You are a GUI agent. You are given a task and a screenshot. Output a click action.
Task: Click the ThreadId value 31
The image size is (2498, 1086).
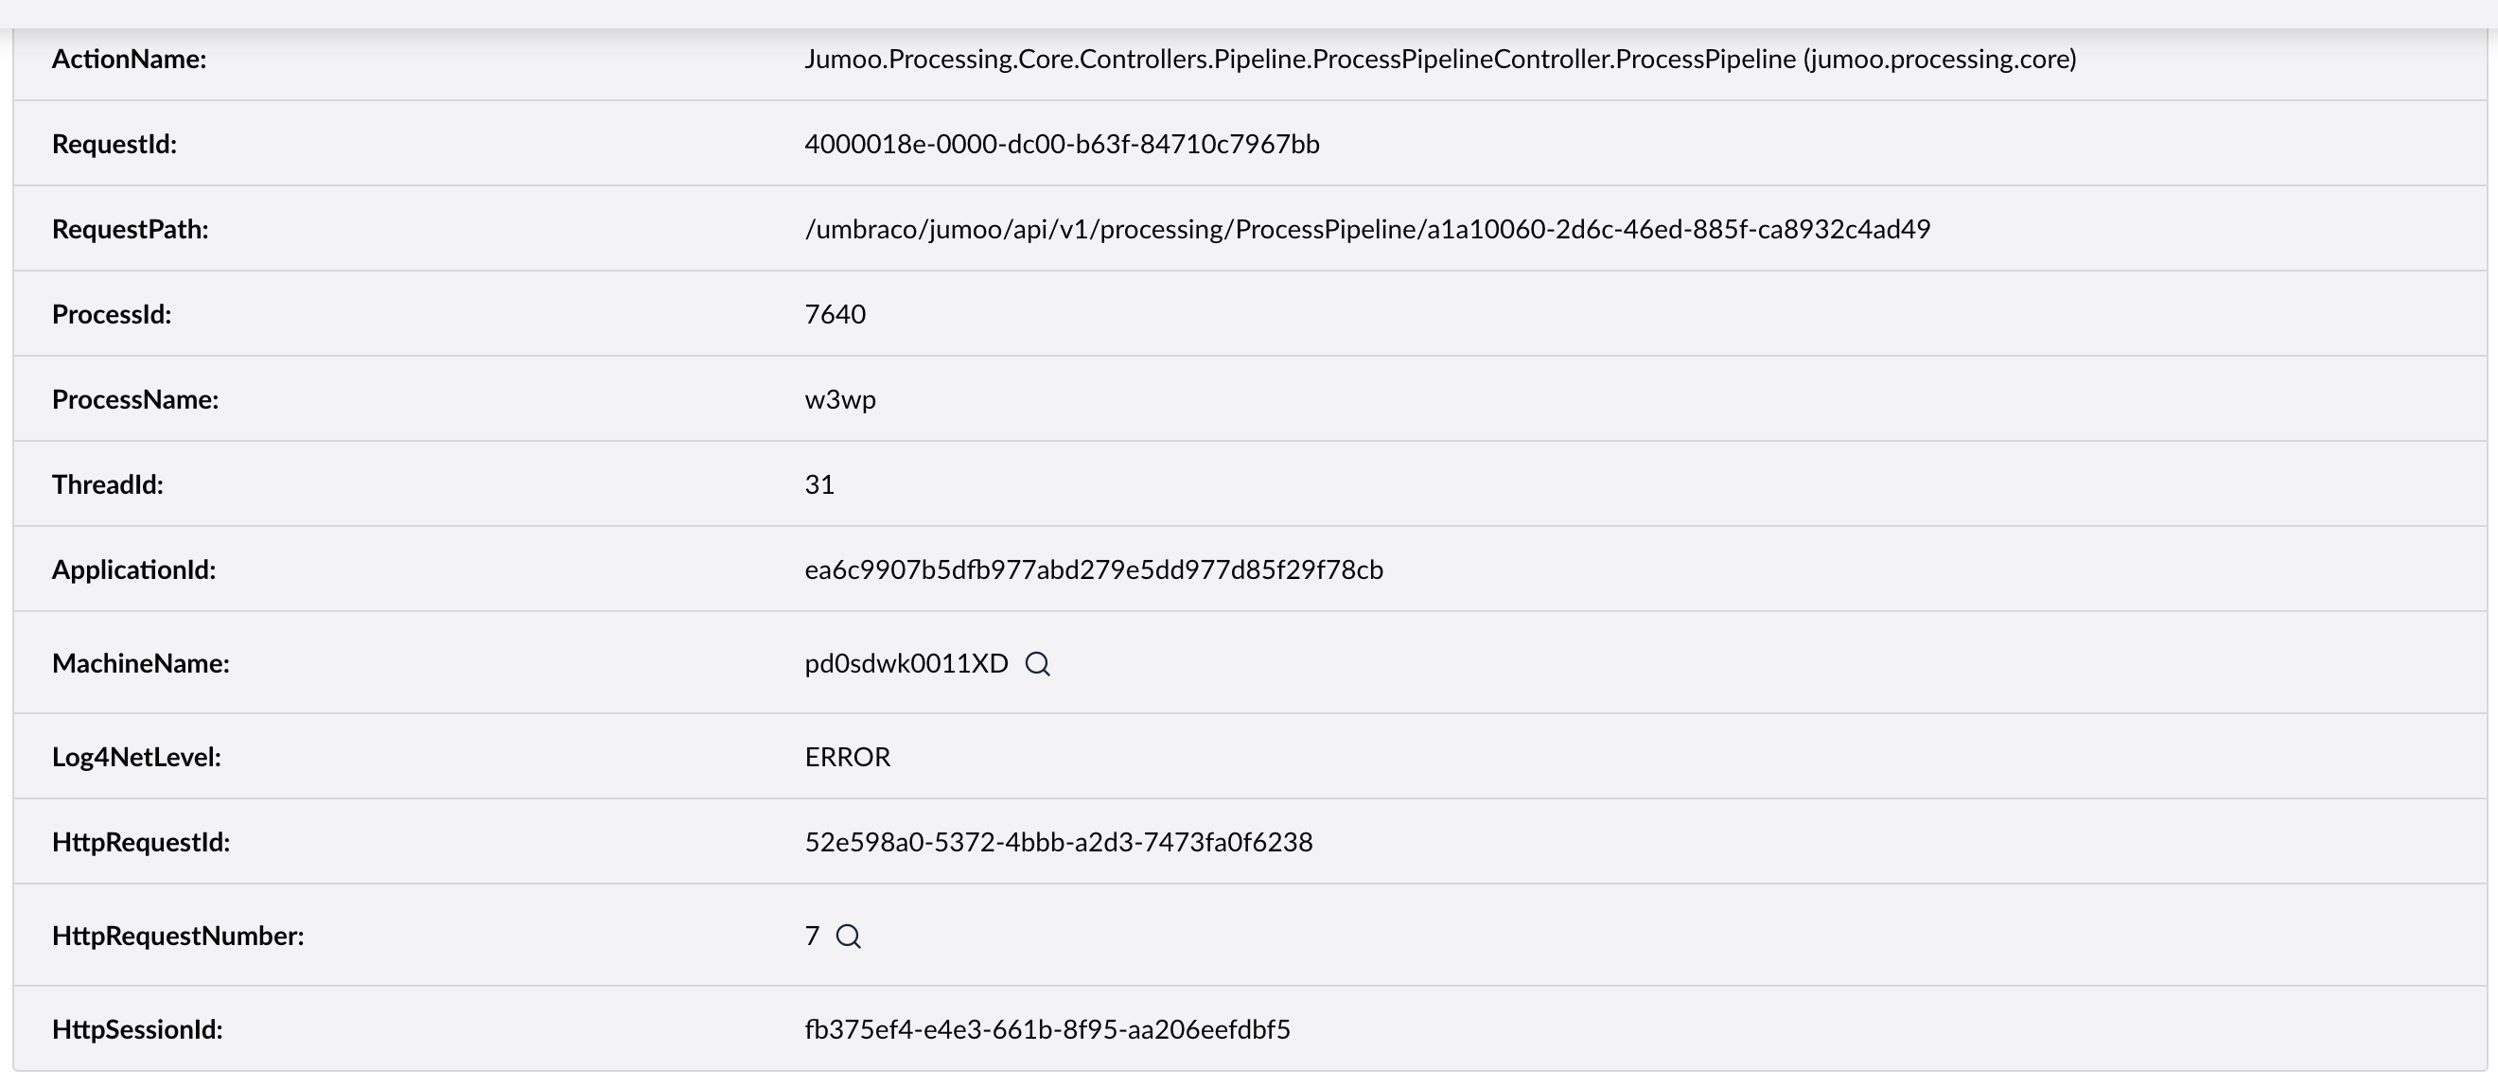tap(819, 484)
